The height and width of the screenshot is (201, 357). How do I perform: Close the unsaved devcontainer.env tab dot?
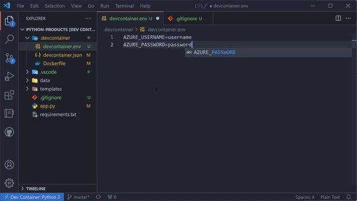[157, 18]
